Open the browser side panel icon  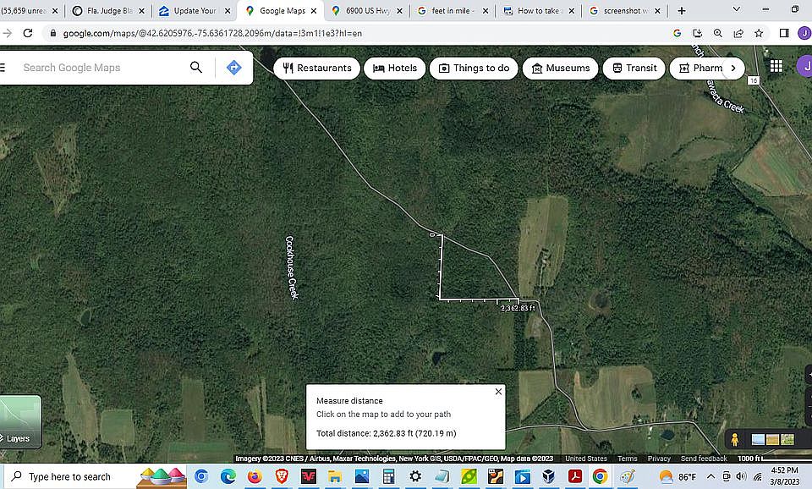coord(784,33)
